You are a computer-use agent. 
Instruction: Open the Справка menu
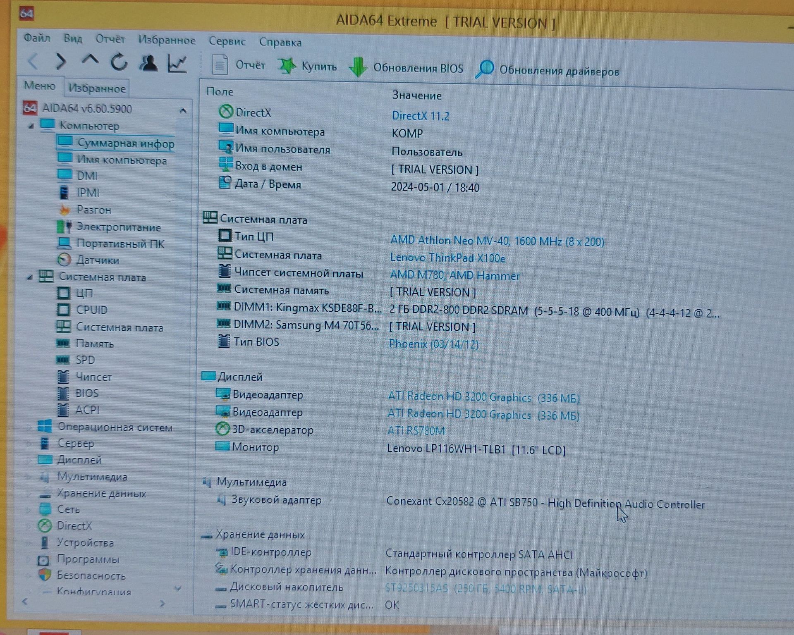pyautogui.click(x=280, y=42)
